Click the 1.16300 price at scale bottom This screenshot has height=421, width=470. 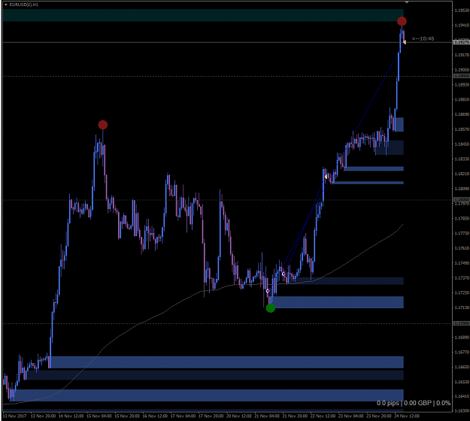[x=462, y=410]
